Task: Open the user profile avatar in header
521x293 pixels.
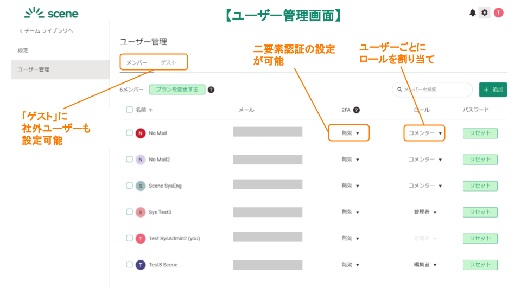Action: tap(498, 12)
